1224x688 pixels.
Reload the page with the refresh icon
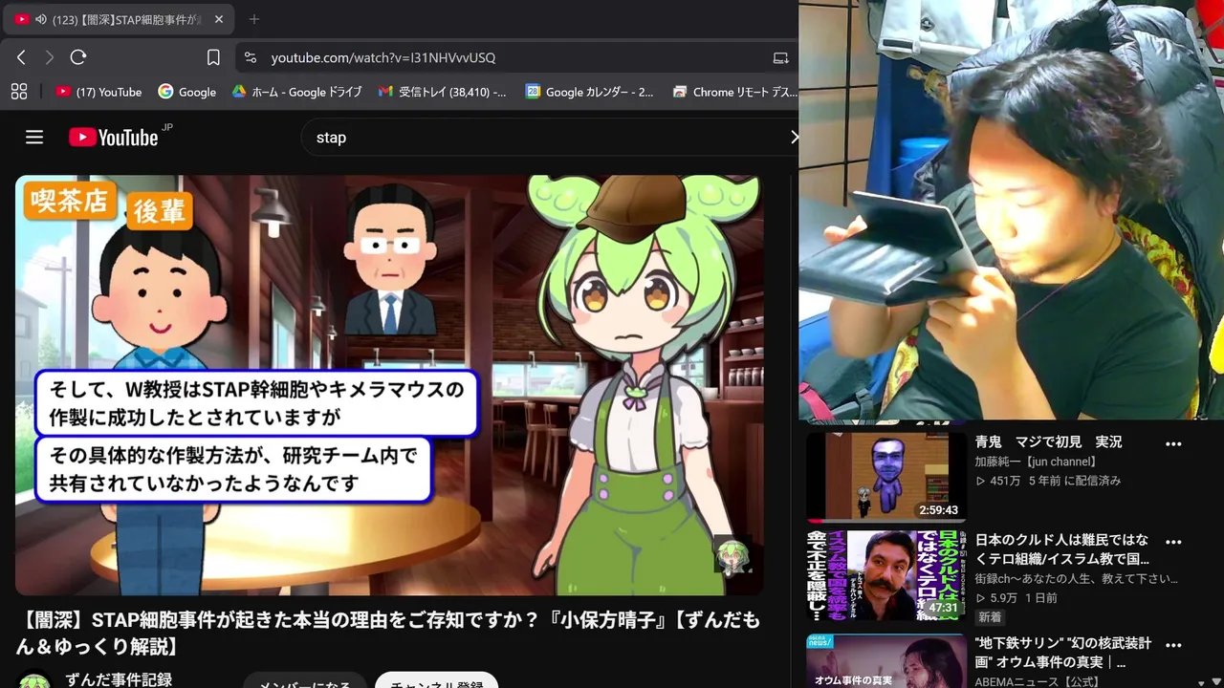point(78,57)
